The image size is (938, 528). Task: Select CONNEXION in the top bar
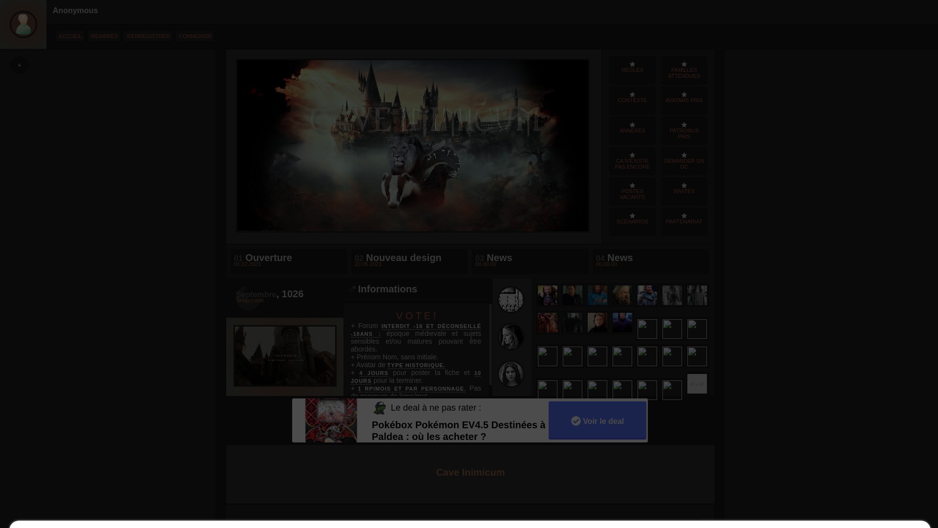coord(195,36)
